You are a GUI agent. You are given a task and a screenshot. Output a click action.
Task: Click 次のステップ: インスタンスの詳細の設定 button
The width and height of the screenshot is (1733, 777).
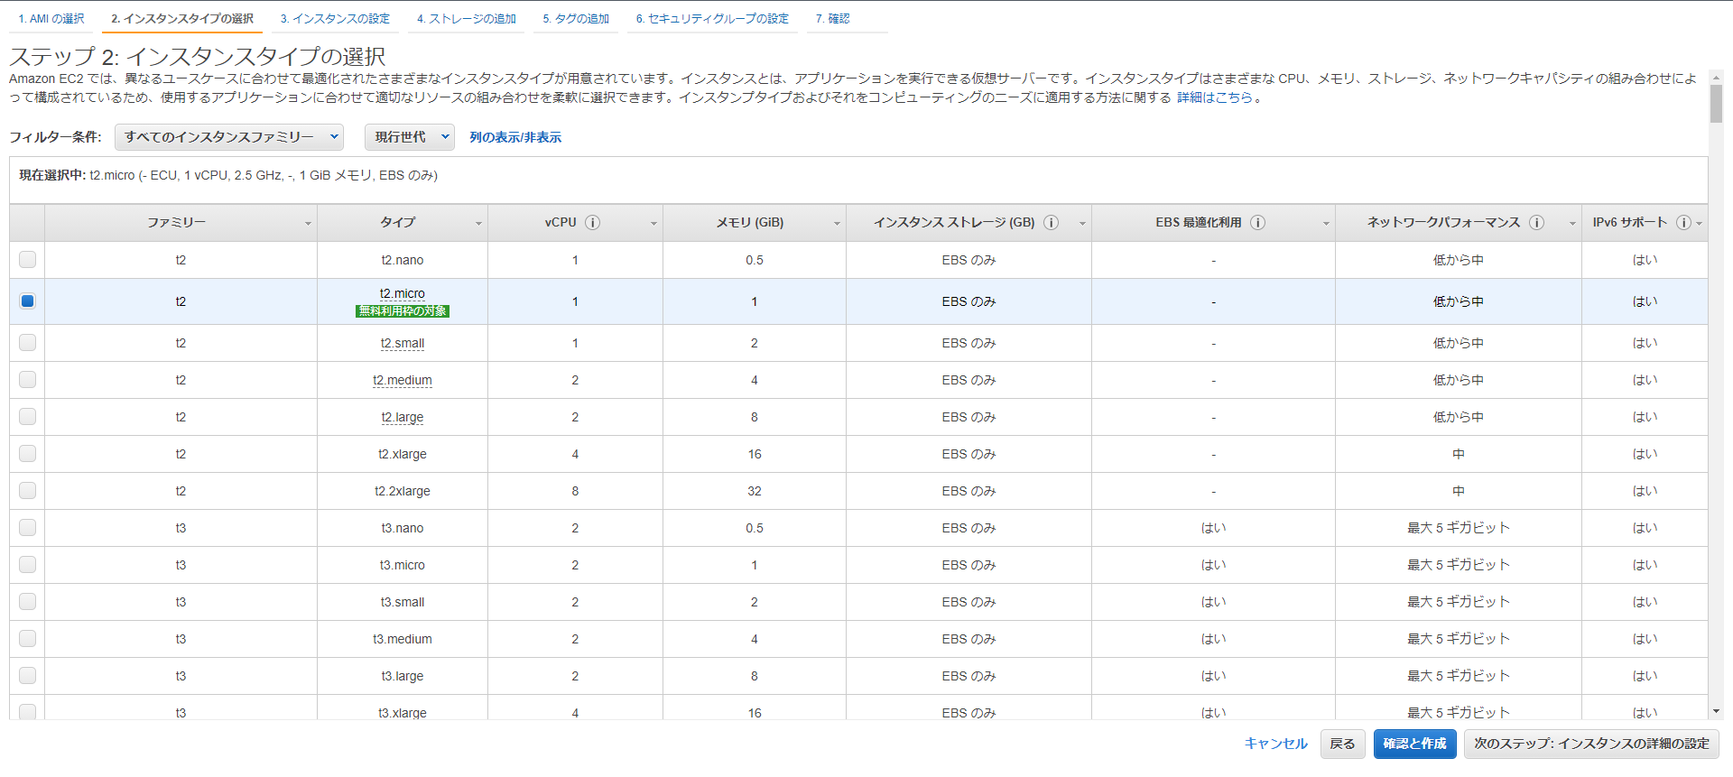pos(1591,744)
